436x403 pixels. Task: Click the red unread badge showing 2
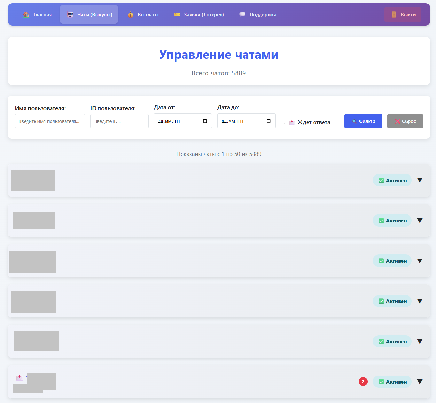pos(363,382)
